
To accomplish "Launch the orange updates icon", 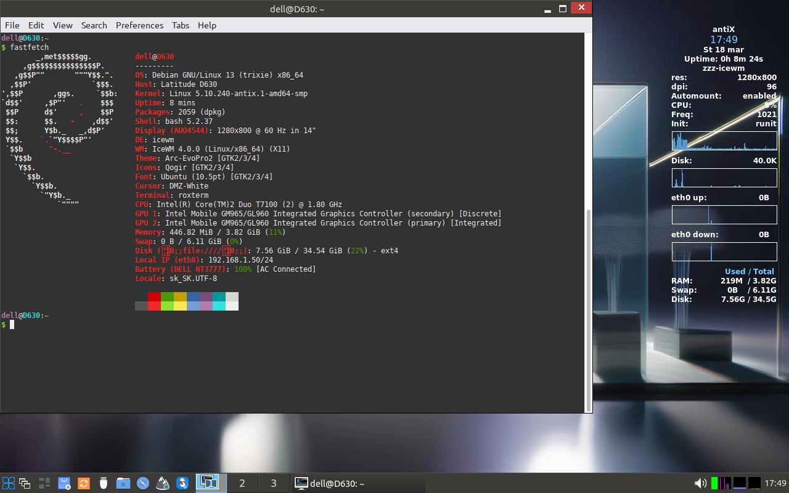I will coord(84,483).
